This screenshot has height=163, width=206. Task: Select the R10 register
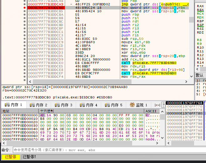[x=200, y=48]
